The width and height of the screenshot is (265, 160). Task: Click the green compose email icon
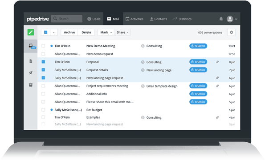[31, 32]
